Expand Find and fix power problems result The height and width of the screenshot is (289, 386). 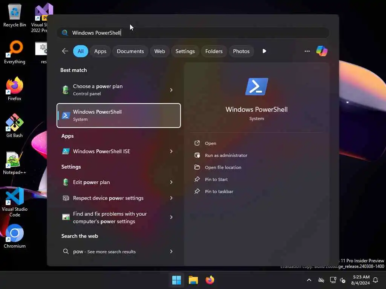click(x=171, y=217)
